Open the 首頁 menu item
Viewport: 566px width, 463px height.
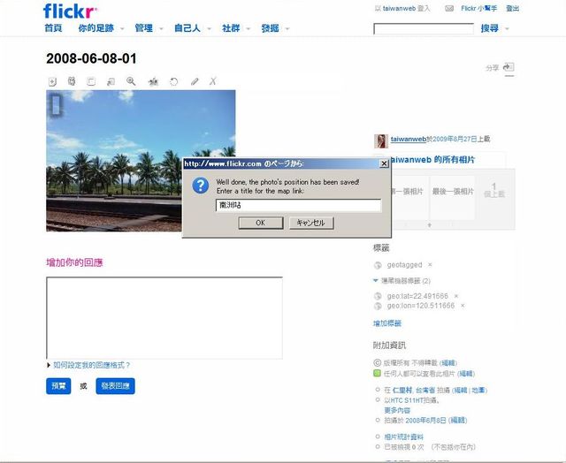pyautogui.click(x=53, y=28)
